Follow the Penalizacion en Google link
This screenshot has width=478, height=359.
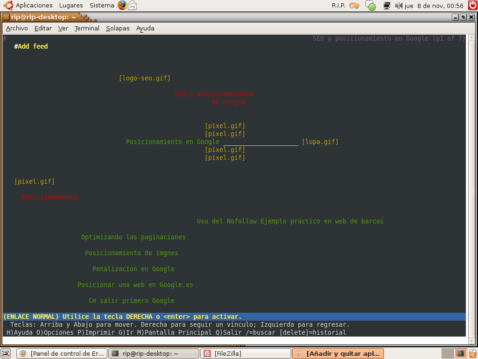click(x=133, y=269)
